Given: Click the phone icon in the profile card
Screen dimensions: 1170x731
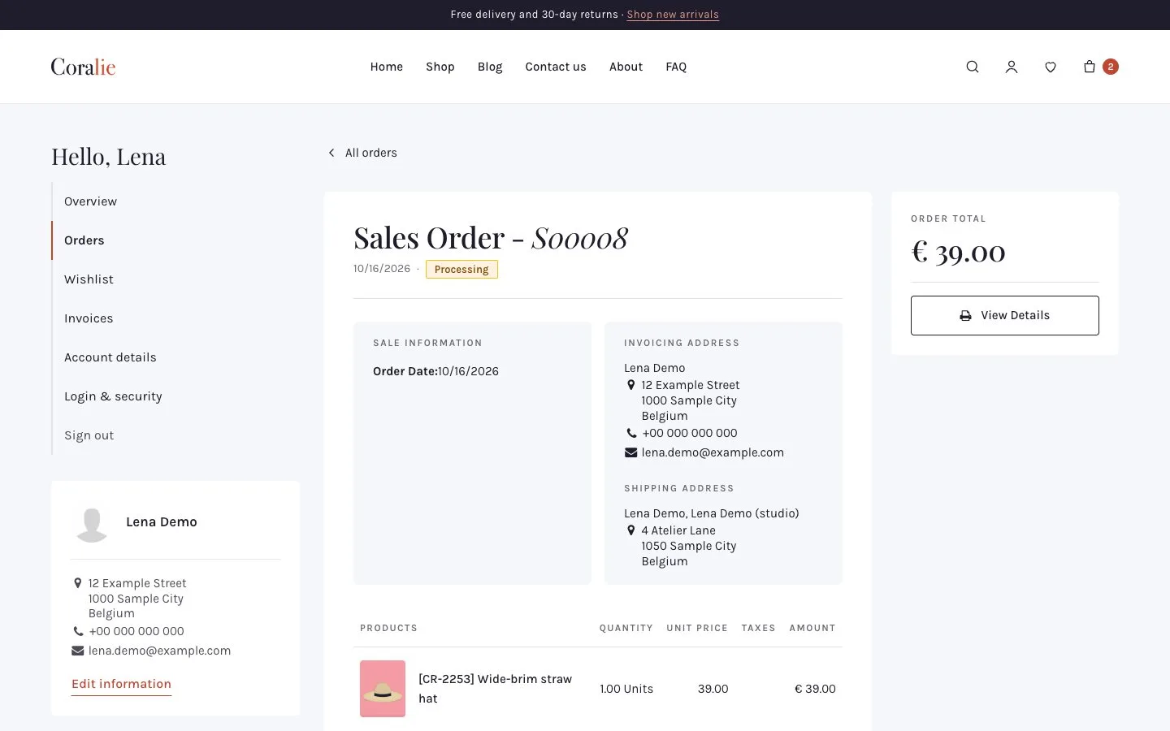Looking at the screenshot, I should (78, 631).
